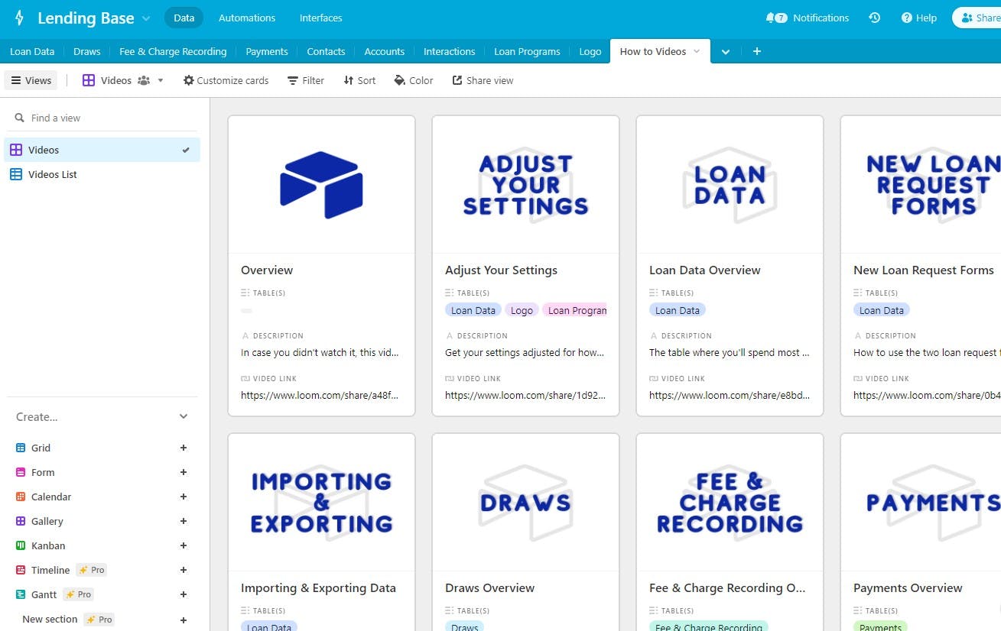This screenshot has height=631, width=1001.
Task: Click Adjust Your Settings loom video link
Action: [x=525, y=396]
